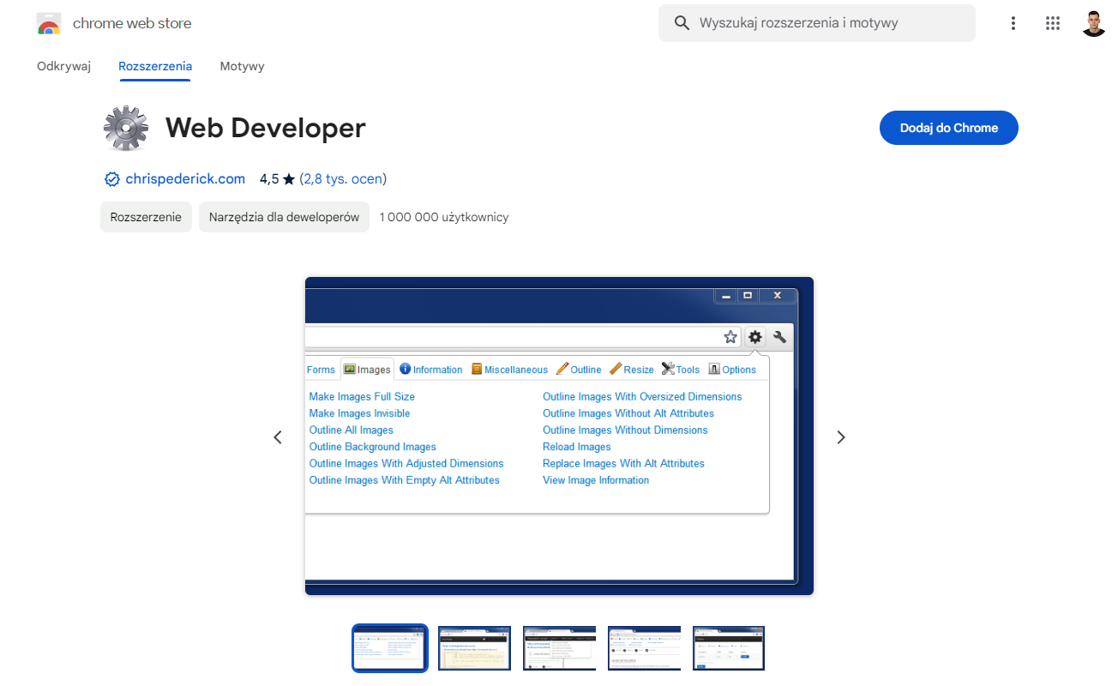This screenshot has height=686, width=1118.
Task: Show the next screenshot with right arrow
Action: 841,437
